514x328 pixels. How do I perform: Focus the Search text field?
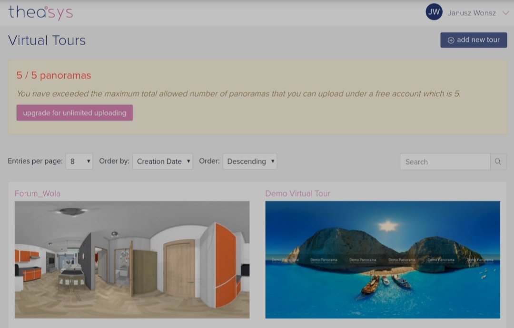[x=445, y=162]
